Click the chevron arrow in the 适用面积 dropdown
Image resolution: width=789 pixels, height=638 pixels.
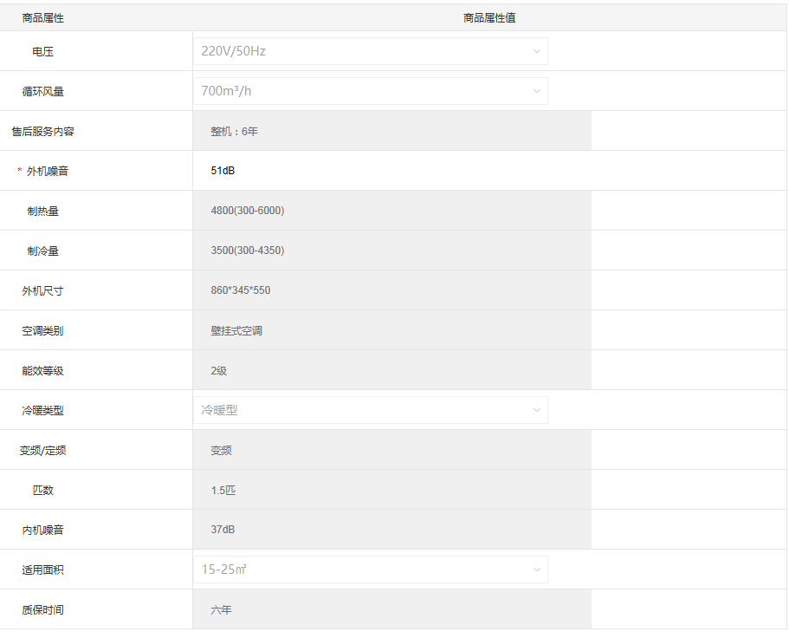(536, 570)
